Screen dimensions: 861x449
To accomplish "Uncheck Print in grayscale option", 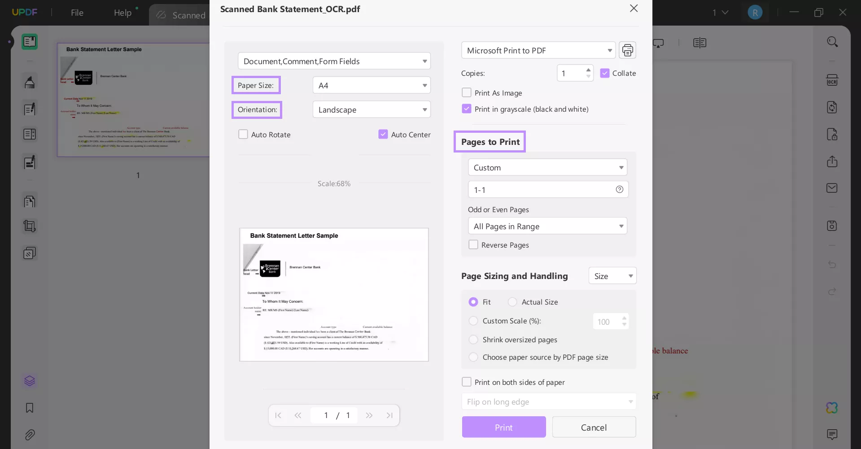I will [x=467, y=109].
